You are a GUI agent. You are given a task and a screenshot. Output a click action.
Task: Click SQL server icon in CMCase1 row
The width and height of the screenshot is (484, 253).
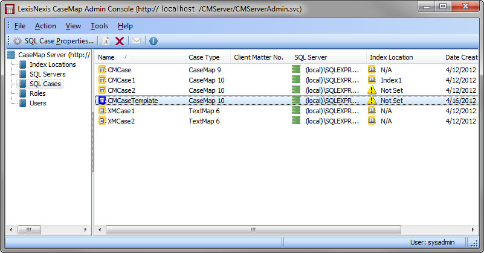296,80
